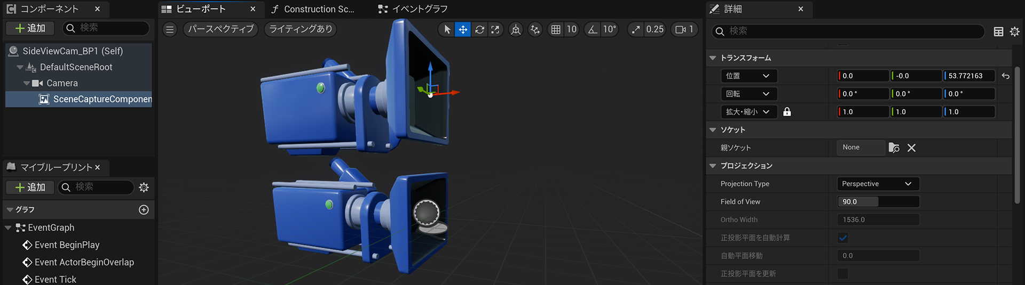This screenshot has height=285, width=1025.
Task: Toggle rotation snapping angle icon
Action: 593,29
